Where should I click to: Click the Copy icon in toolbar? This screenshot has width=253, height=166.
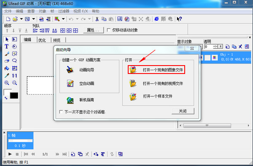(x=104, y=19)
